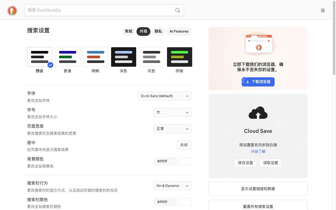The image size is (336, 210).
Task: Click the 更改全站字体 description text
Action: click(38, 101)
